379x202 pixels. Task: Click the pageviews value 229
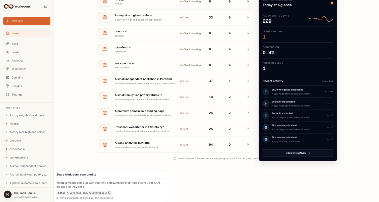pyautogui.click(x=267, y=21)
